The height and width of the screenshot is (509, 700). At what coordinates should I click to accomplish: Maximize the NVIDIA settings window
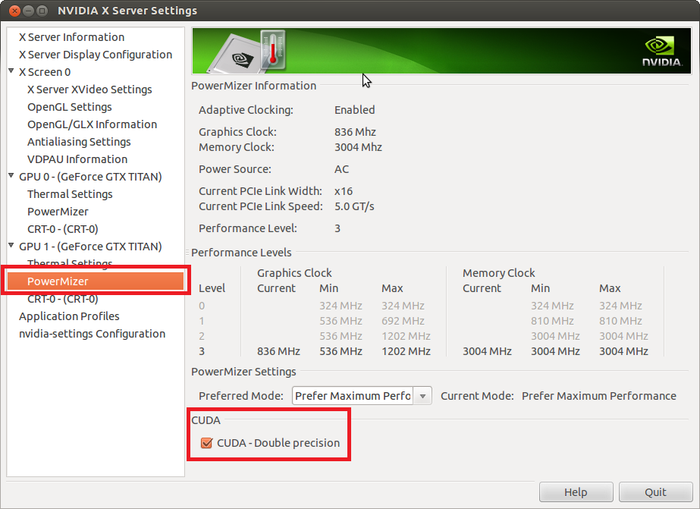(x=42, y=11)
